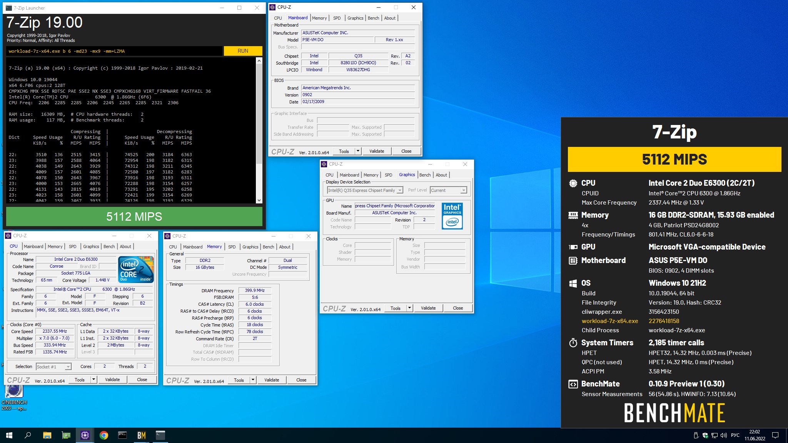Open Graphics tab in Mainboard CPU-Z window

(x=355, y=18)
